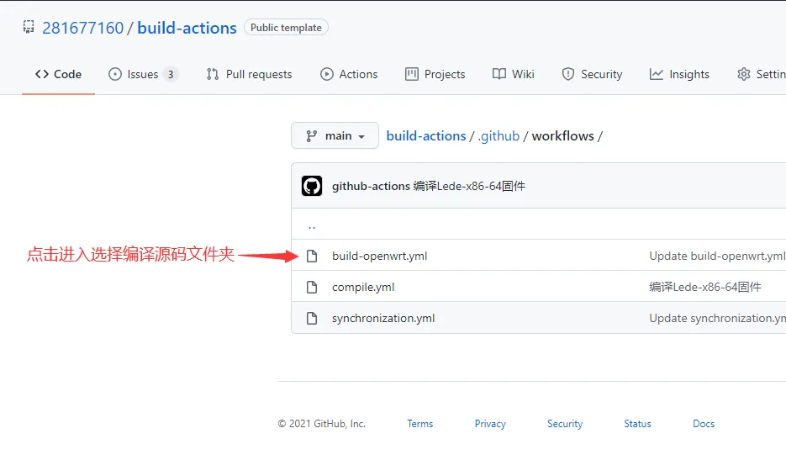This screenshot has height=460, width=786.
Task: Click the file icon next to build-openwrt.yml
Action: [312, 256]
